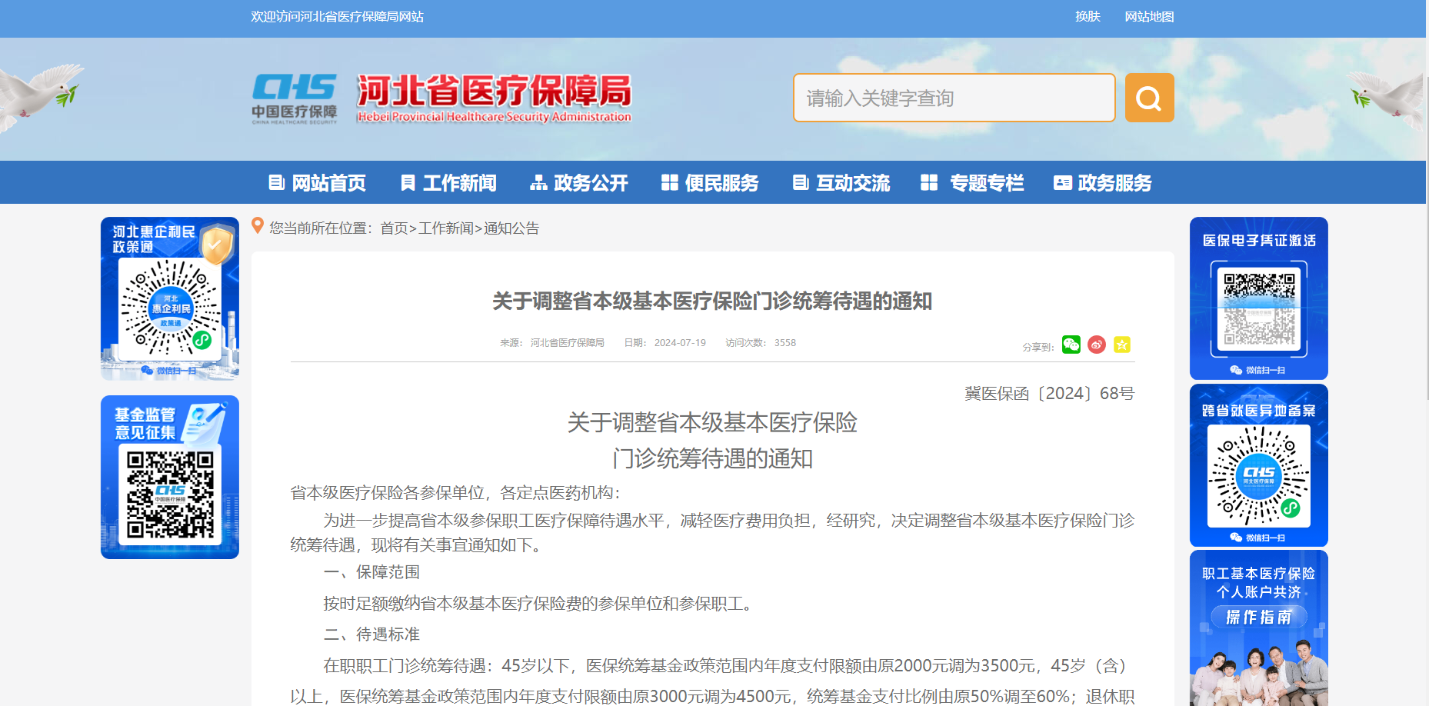Open the 医保电子凭证激活 QR banner

pyautogui.click(x=1258, y=298)
